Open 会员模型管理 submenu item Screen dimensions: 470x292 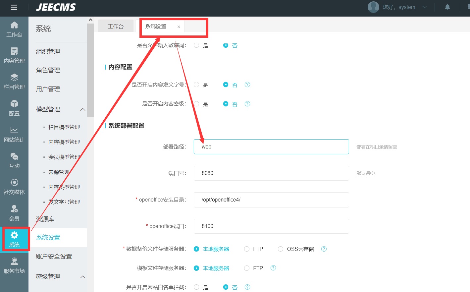(64, 157)
